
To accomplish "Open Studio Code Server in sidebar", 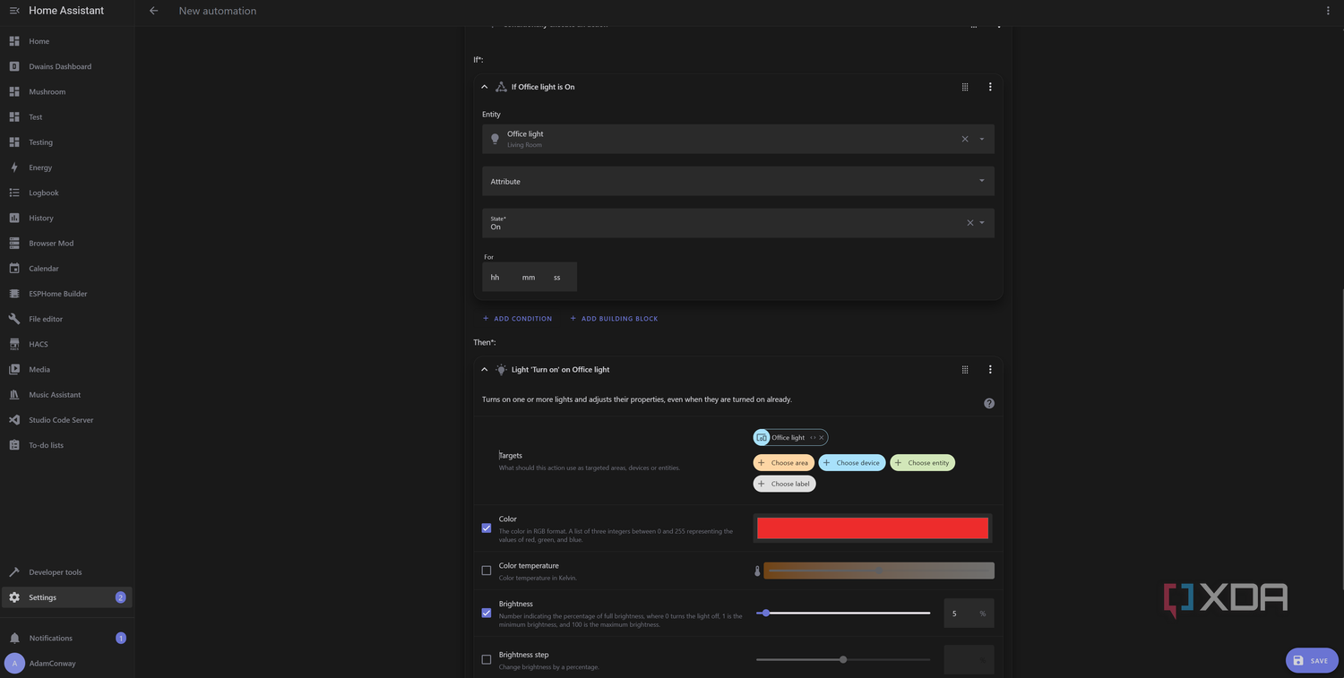I will 66,420.
